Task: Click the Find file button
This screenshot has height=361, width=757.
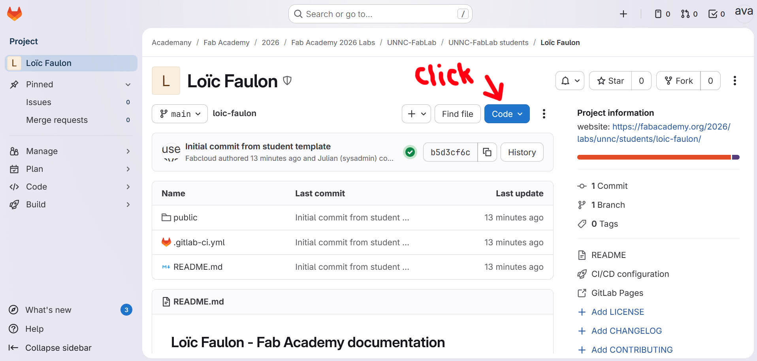Action: point(458,114)
